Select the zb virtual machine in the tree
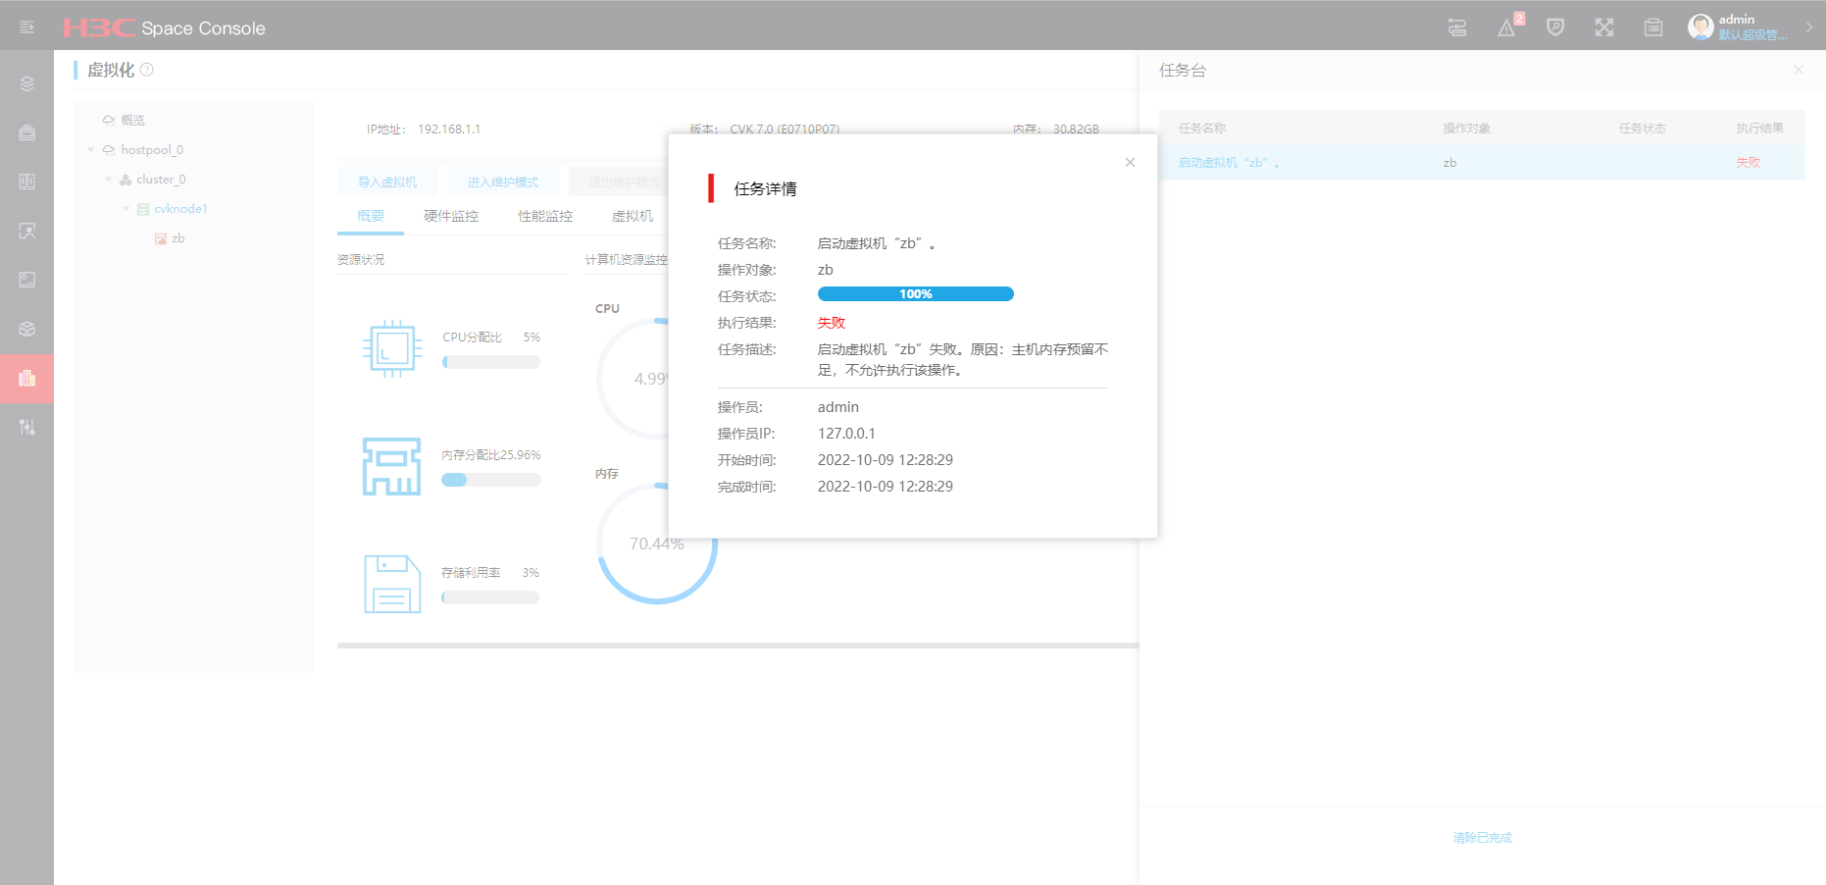 (178, 238)
